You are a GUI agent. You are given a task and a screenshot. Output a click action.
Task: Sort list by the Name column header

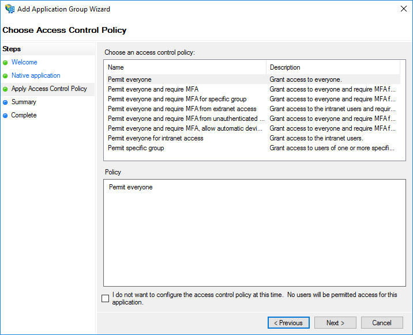[x=185, y=67]
